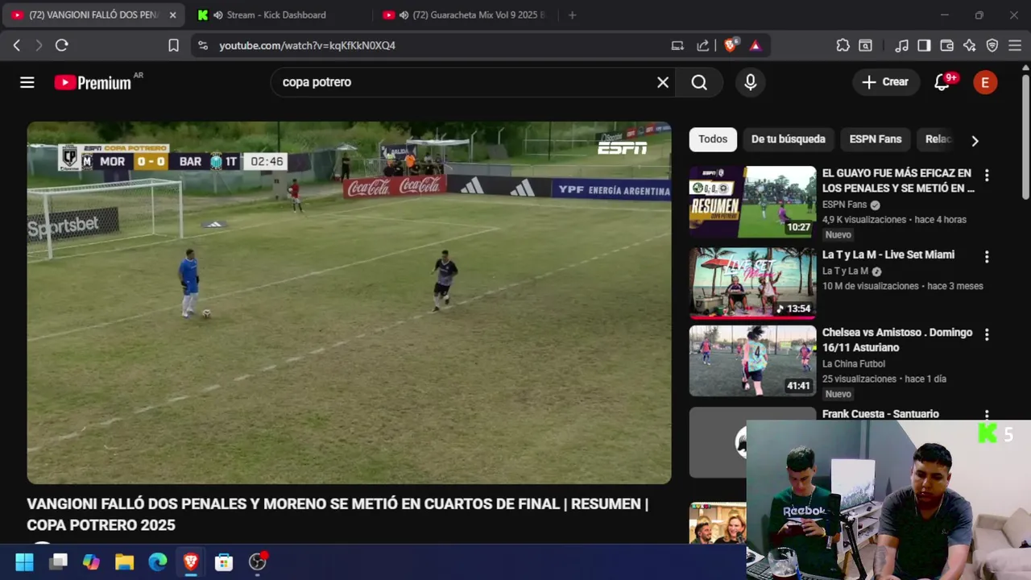The height and width of the screenshot is (580, 1031).
Task: Open Chelsea vs Amistoso Domingo 16/11 title
Action: [896, 340]
